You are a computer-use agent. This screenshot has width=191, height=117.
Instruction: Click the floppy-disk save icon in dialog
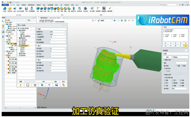click(56, 85)
